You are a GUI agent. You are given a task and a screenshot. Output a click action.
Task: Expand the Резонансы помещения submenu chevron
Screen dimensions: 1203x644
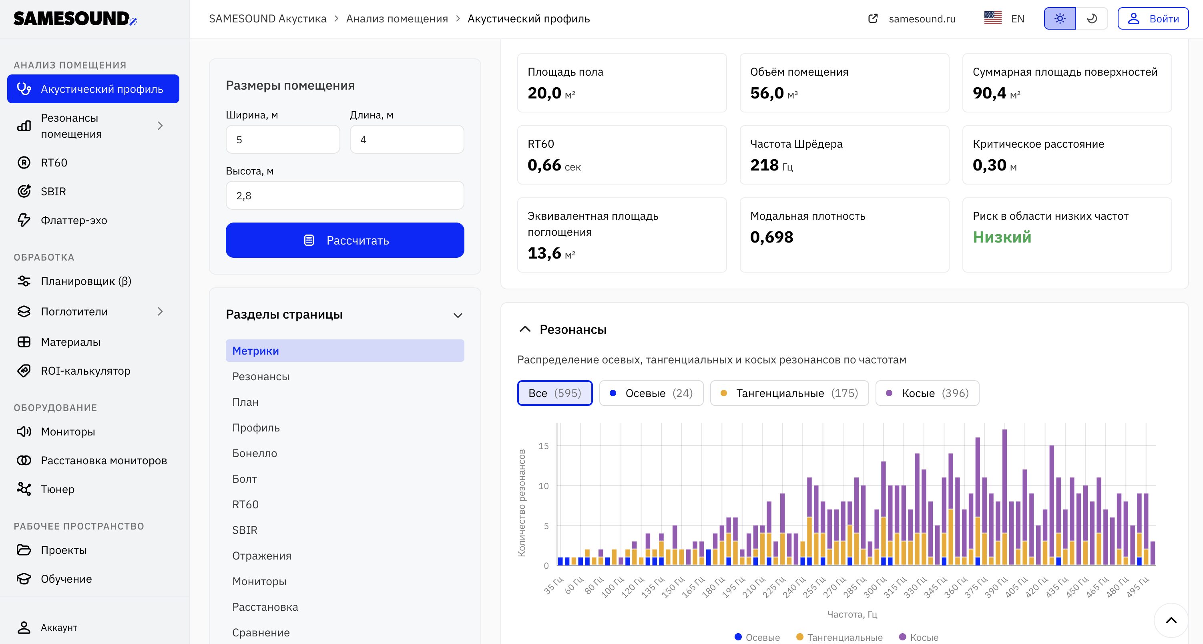tap(160, 126)
